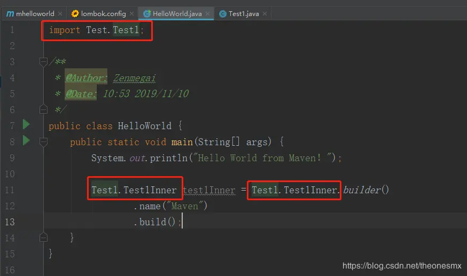This screenshot has width=467, height=276.
Task: Click the class name 'HelloWorld' on line 7
Action: click(145, 126)
